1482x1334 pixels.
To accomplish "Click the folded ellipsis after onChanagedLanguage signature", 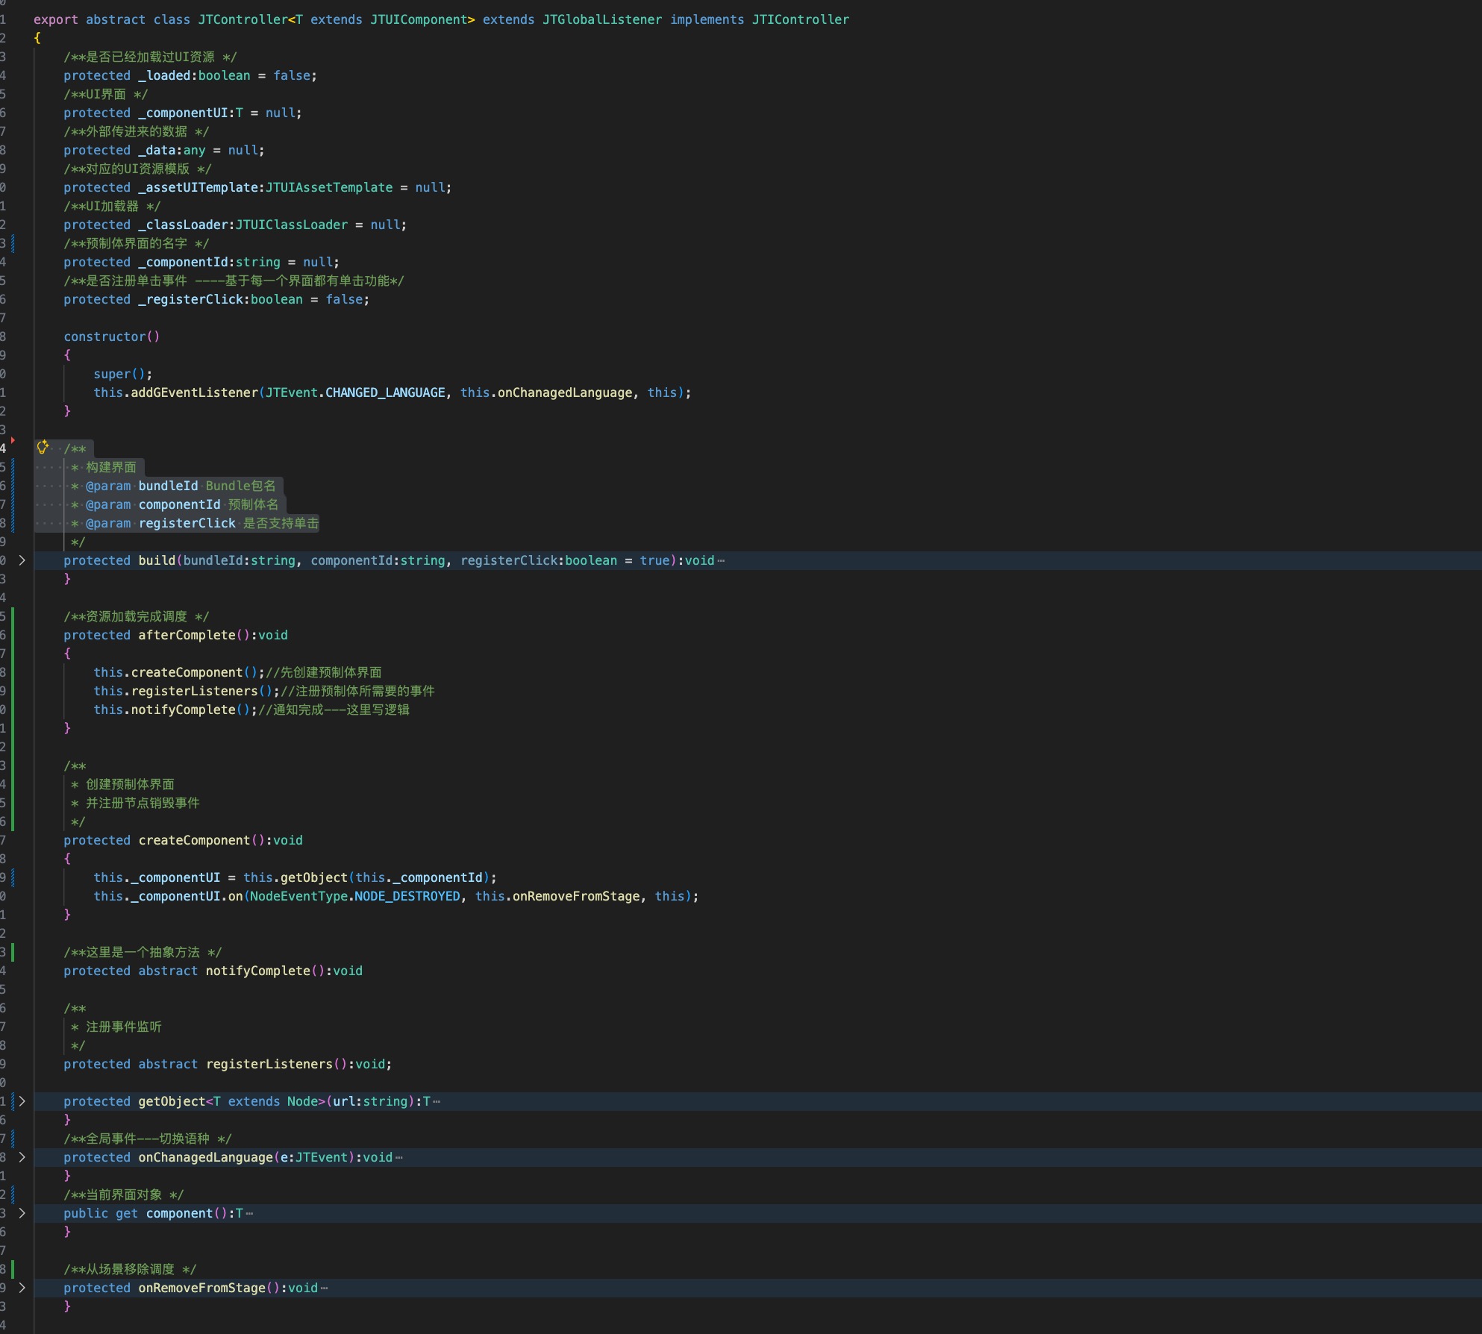I will pos(399,1158).
